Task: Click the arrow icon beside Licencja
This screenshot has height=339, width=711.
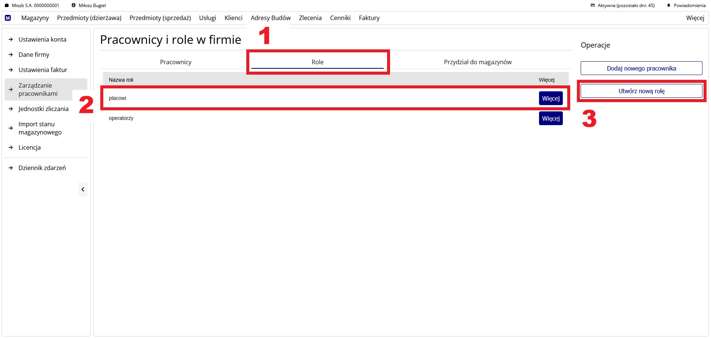Action: [x=11, y=147]
